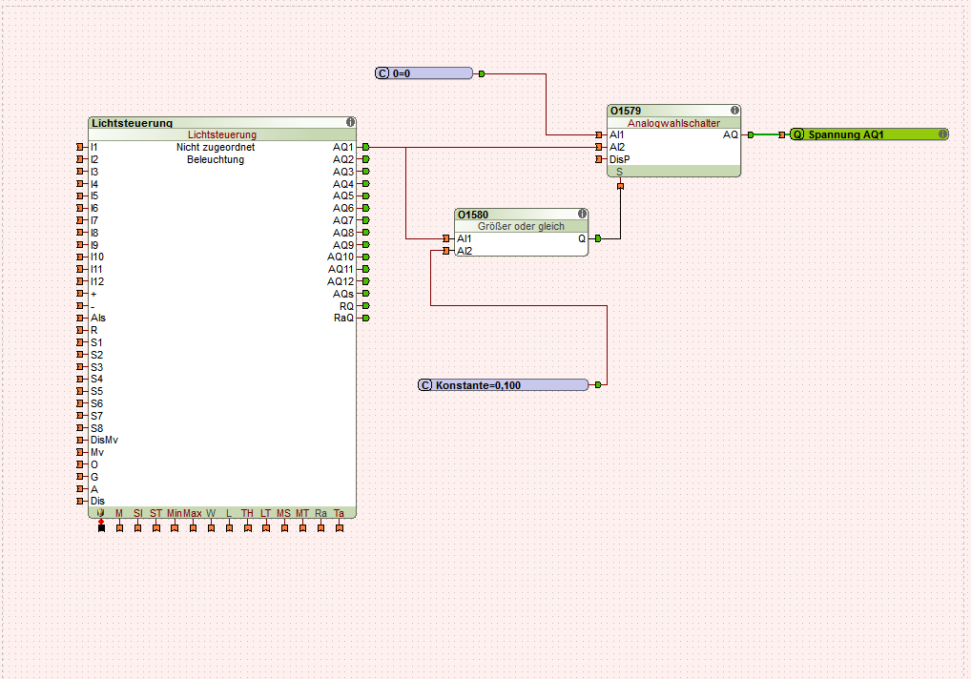The width and height of the screenshot is (971, 679).
Task: Click the Ra parameter label
Action: [320, 513]
